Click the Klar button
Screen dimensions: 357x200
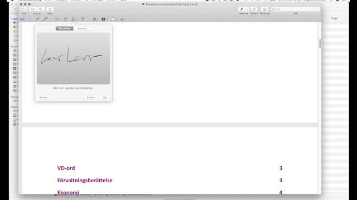(x=104, y=97)
